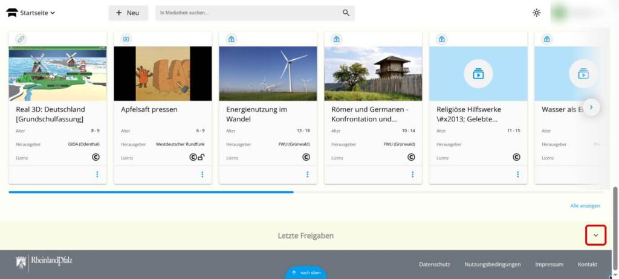Click nach oben button
This screenshot has height=279, width=619.
pyautogui.click(x=306, y=273)
